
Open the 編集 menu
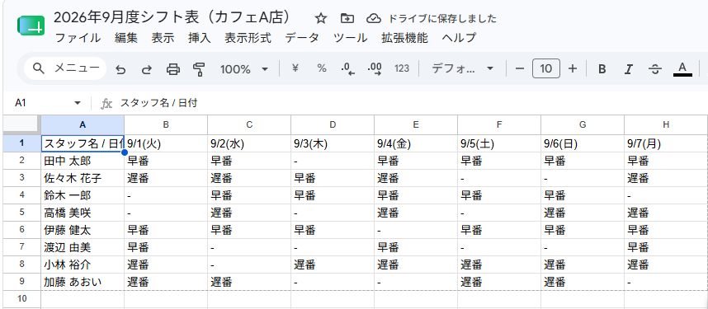click(x=126, y=38)
